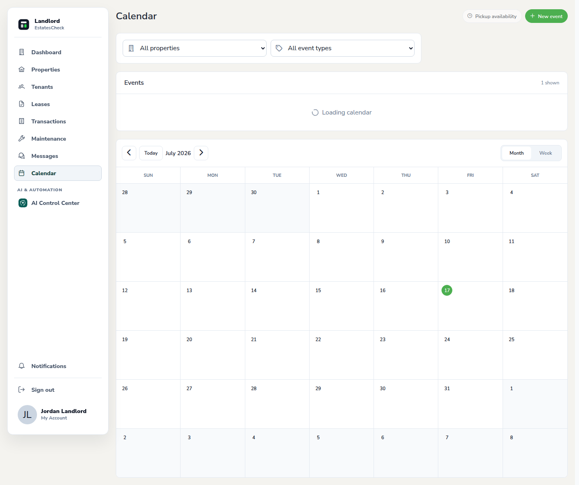Screen dimensions: 579x485
Task: Select July 15 day cell
Action: click(x=341, y=306)
